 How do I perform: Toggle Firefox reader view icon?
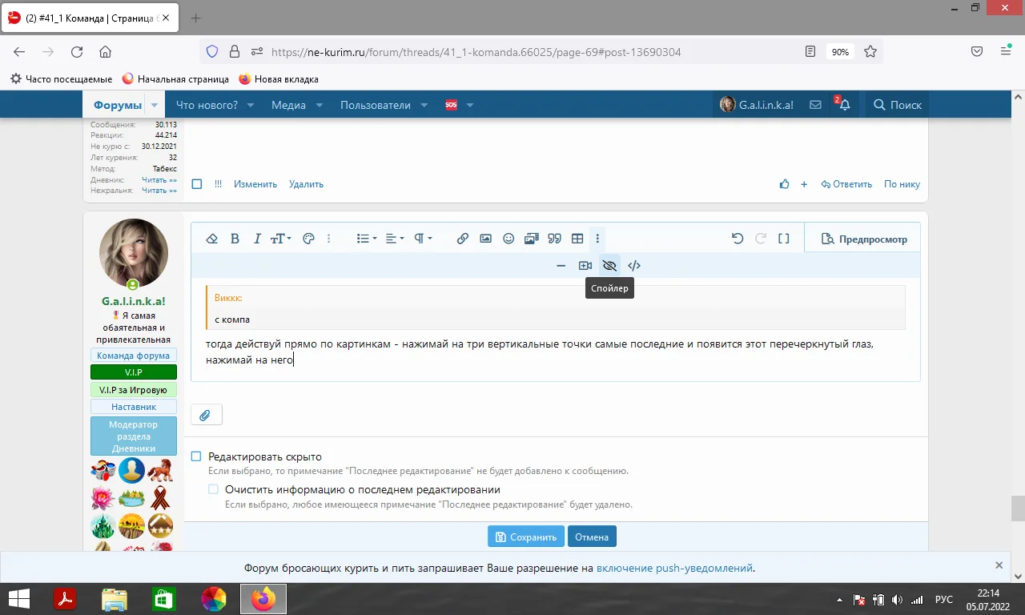(x=810, y=52)
